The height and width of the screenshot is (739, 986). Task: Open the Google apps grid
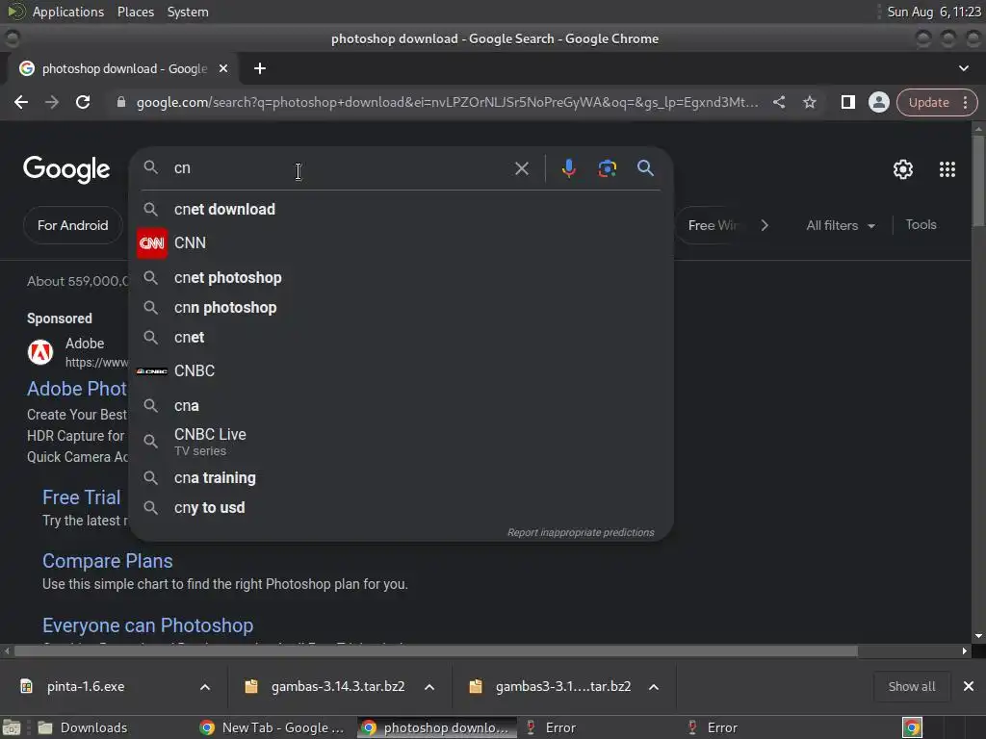point(947,169)
